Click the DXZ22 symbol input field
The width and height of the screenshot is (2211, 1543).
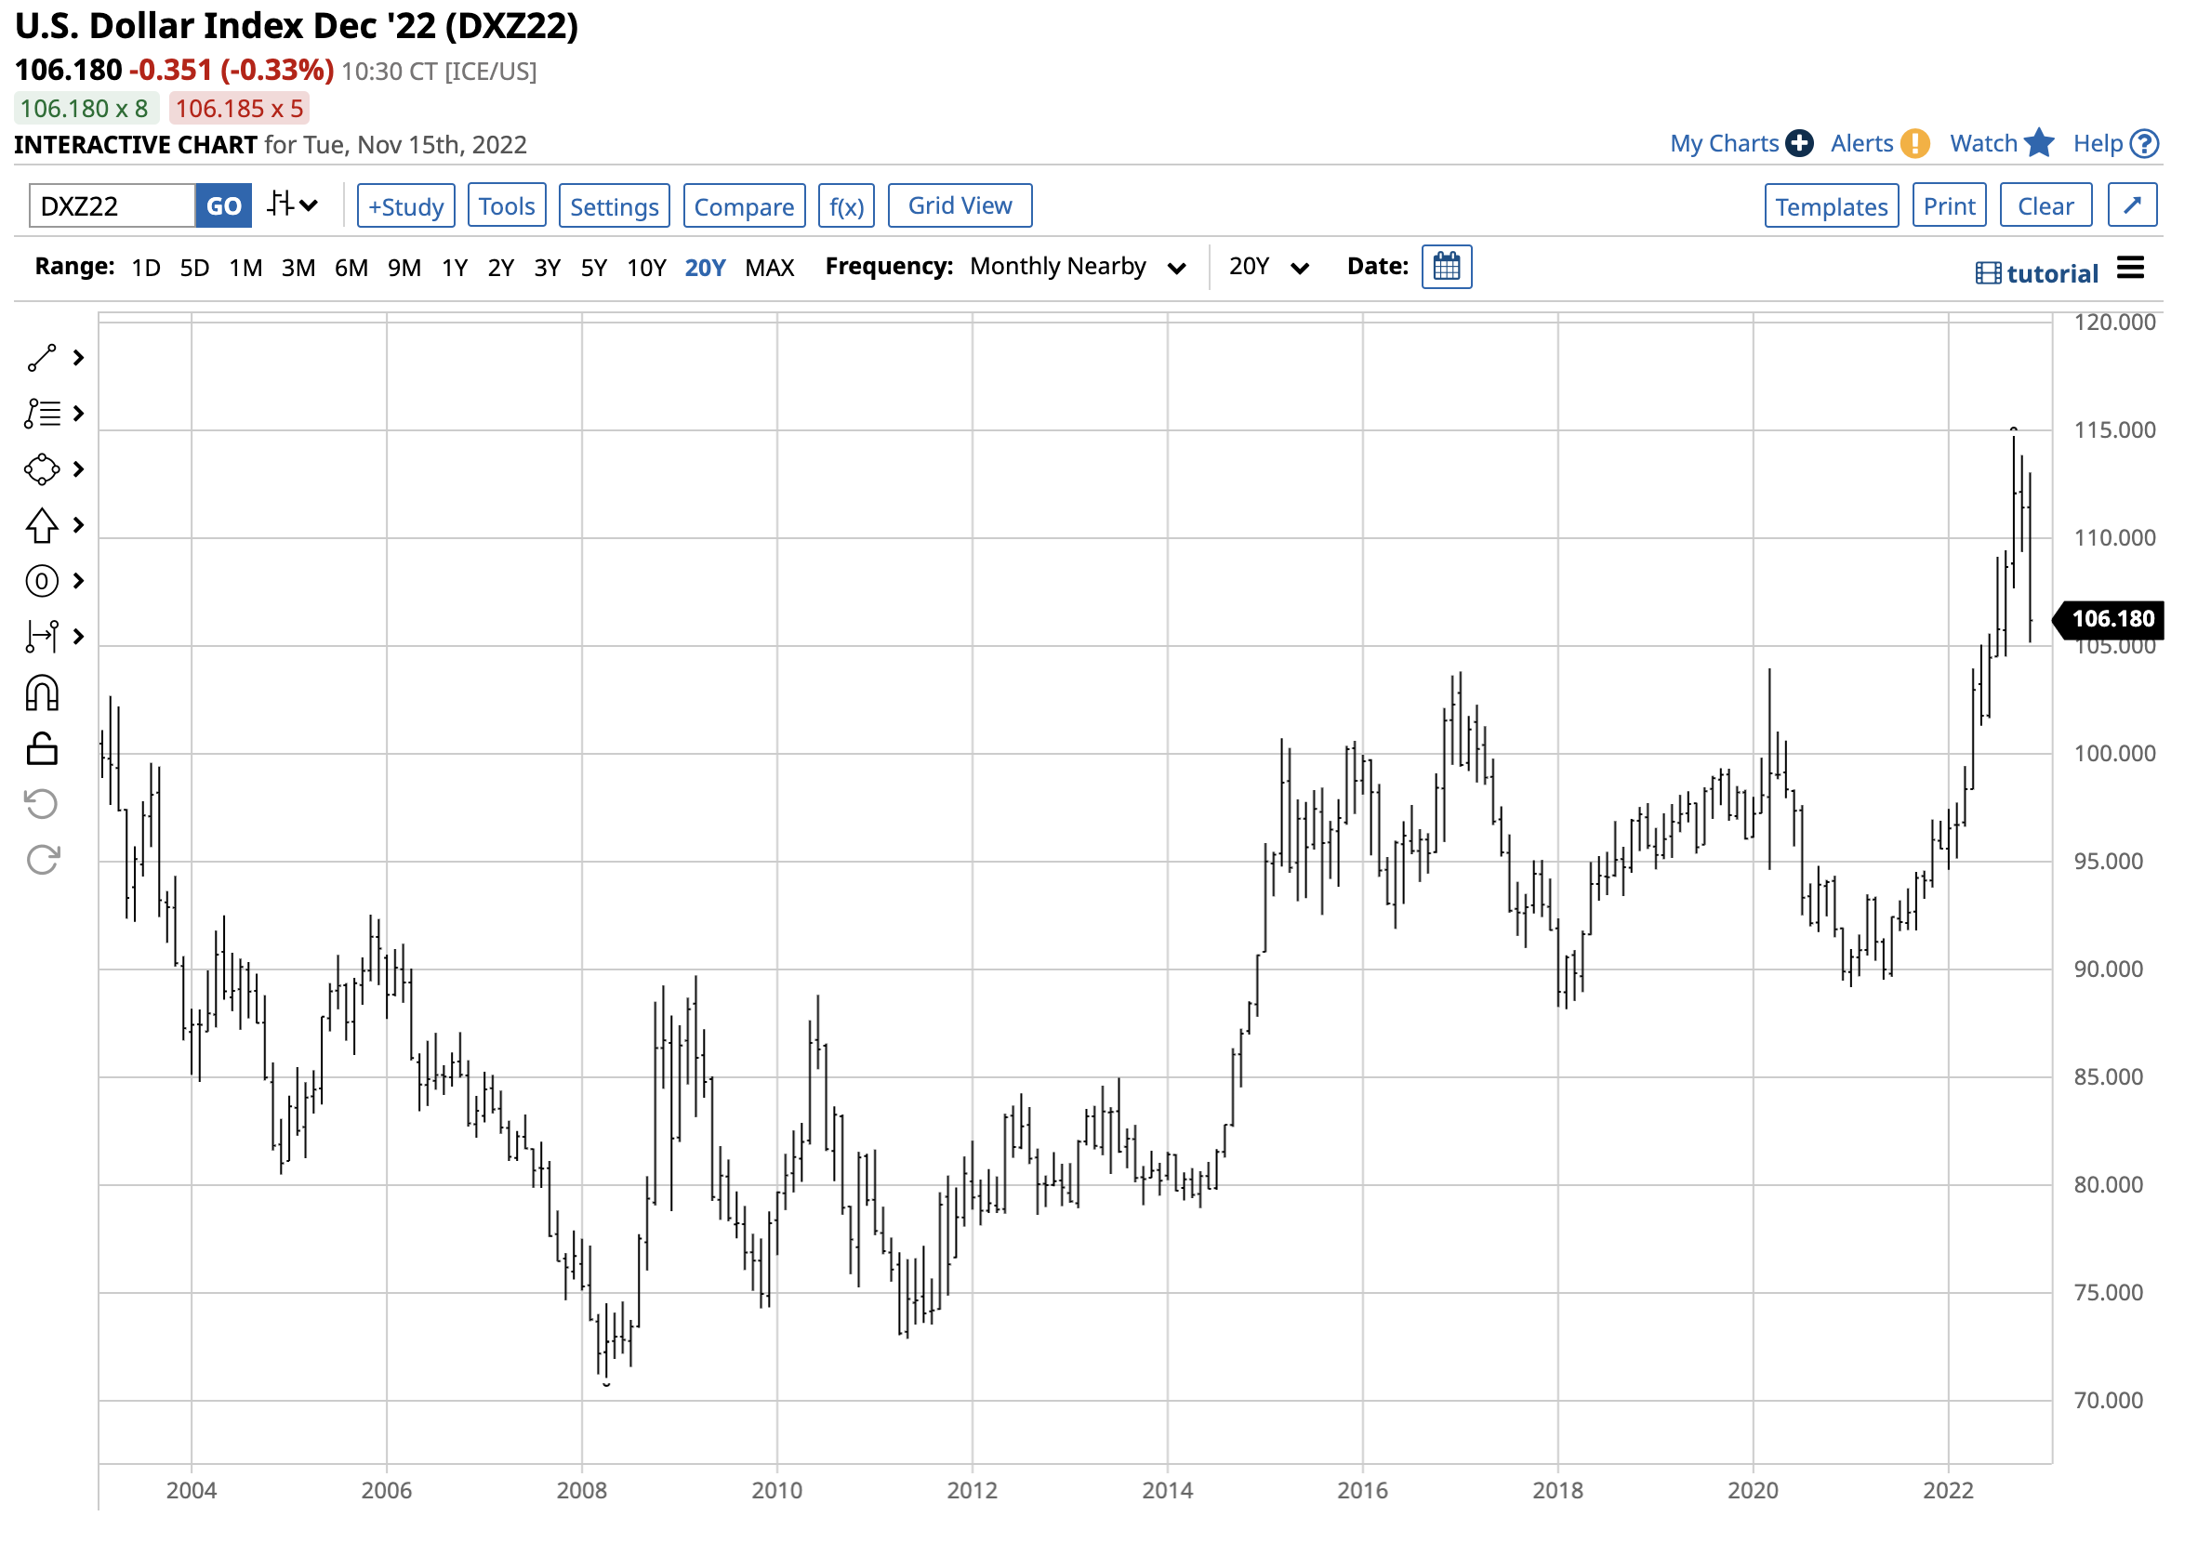[112, 206]
